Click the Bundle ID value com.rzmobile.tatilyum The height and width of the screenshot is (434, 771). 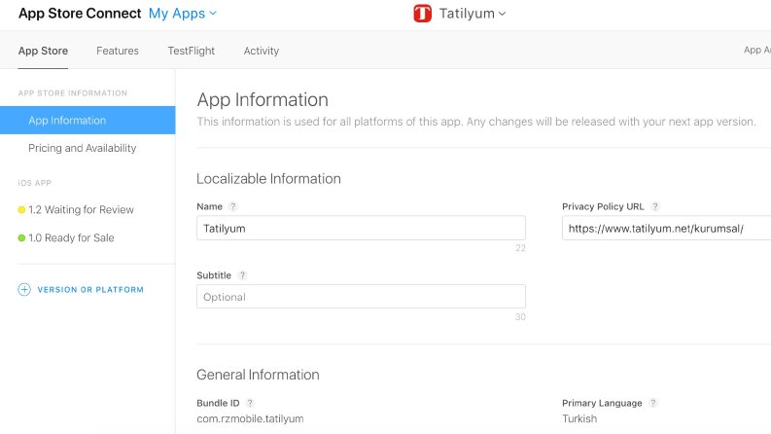pos(250,418)
